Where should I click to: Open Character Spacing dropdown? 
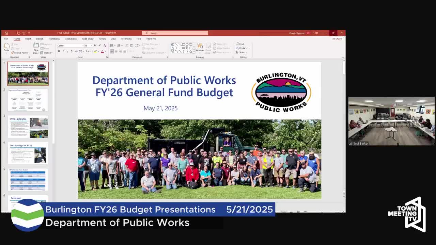82,51
